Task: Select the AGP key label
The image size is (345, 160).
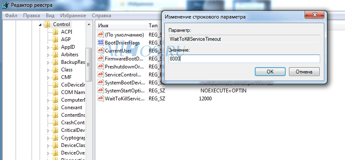Action: point(66,39)
